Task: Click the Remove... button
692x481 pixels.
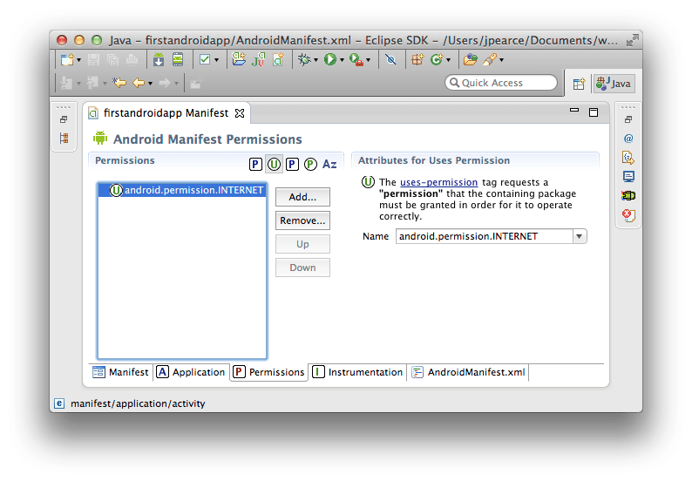Action: pyautogui.click(x=302, y=220)
